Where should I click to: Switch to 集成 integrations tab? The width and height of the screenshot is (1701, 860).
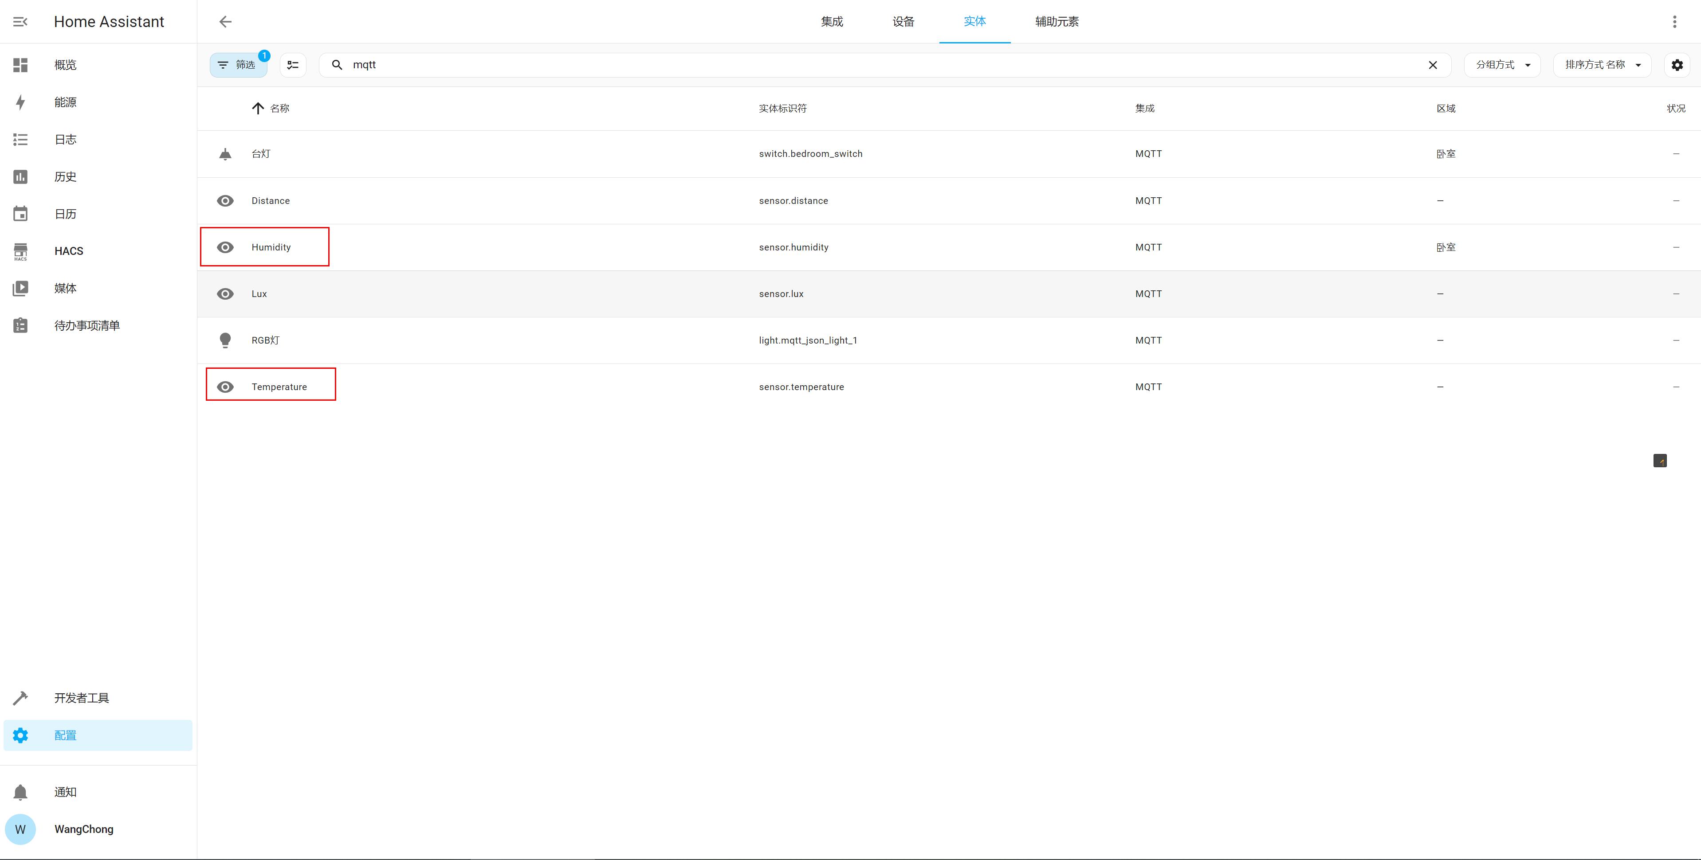pyautogui.click(x=833, y=22)
